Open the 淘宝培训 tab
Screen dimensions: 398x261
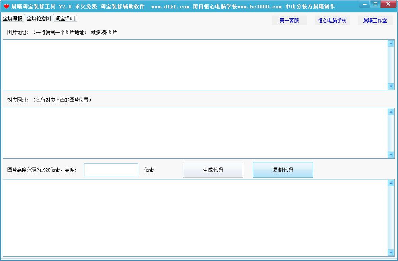coord(65,18)
